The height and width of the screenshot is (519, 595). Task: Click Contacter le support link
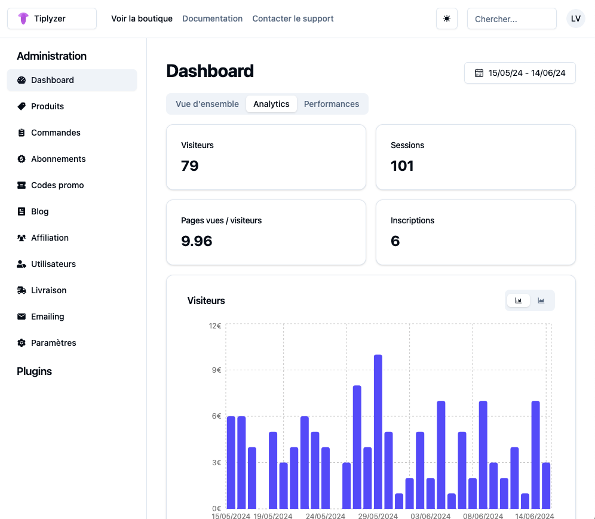[293, 19]
